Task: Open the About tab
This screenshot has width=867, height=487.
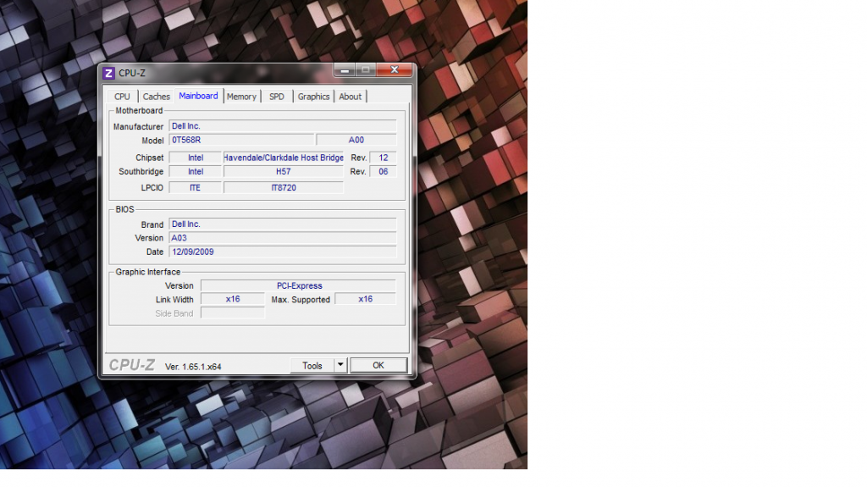Action: (350, 97)
